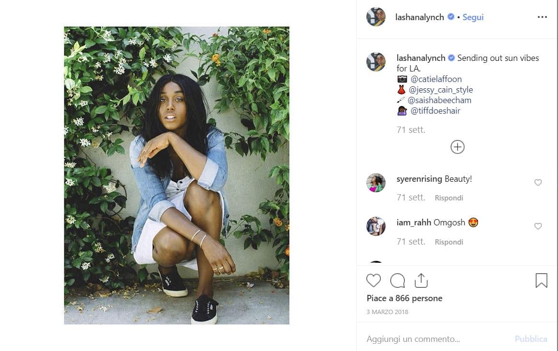
Task: Save post with bookmark icon
Action: pos(541,281)
